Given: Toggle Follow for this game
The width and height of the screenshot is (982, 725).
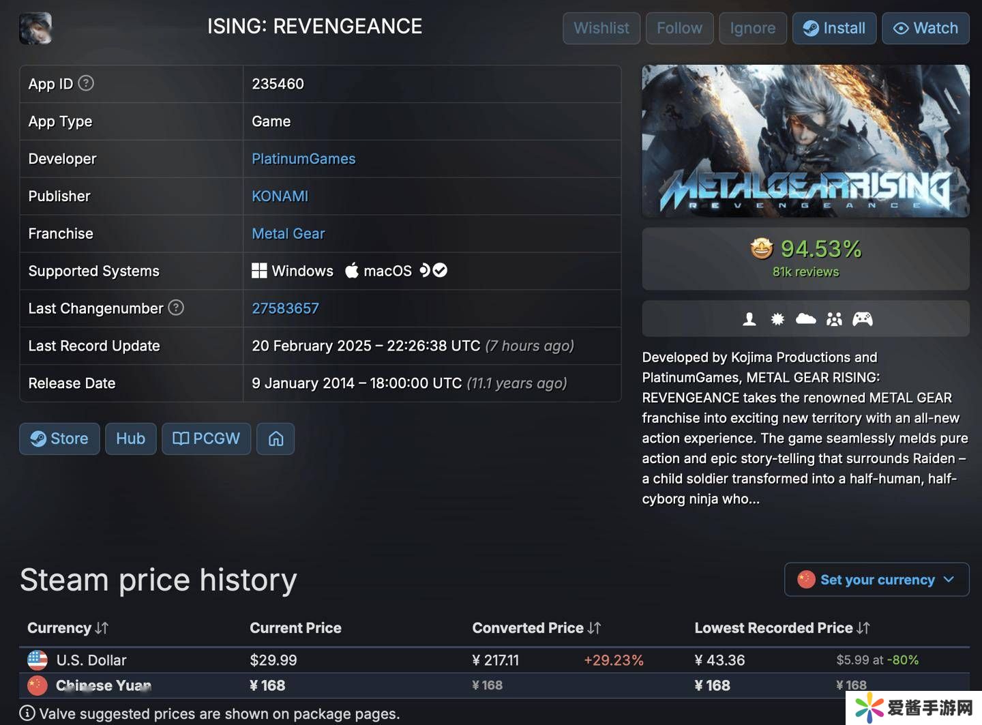Looking at the screenshot, I should (679, 28).
